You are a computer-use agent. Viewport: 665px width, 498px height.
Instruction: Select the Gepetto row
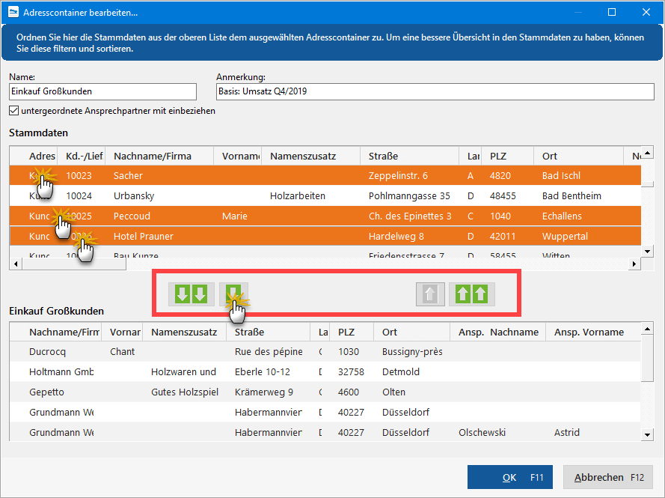[325, 392]
